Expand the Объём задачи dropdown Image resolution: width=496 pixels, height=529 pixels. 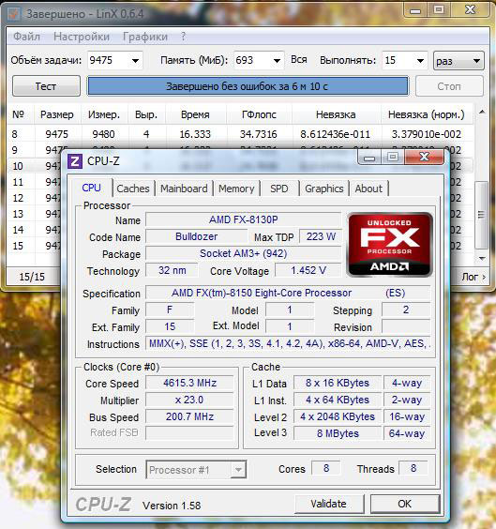[135, 61]
